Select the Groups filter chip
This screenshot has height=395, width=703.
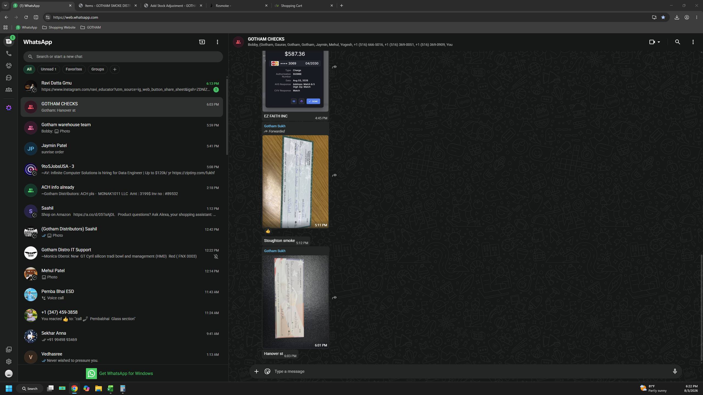click(x=97, y=69)
